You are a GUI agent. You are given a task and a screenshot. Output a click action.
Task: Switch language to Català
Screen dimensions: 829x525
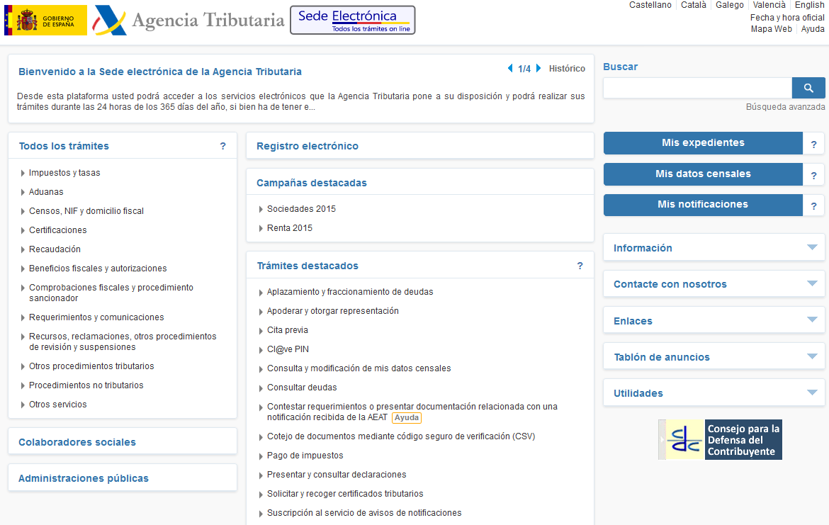(694, 5)
